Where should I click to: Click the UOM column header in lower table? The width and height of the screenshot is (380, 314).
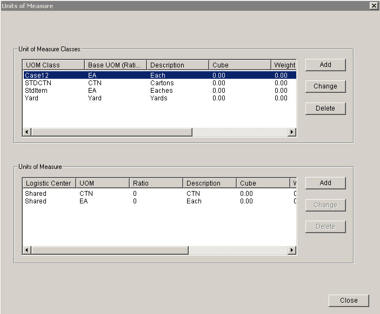103,183
